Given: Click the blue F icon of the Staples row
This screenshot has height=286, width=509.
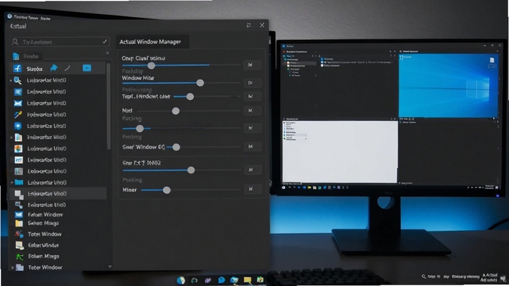Looking at the screenshot, I should click(17, 68).
